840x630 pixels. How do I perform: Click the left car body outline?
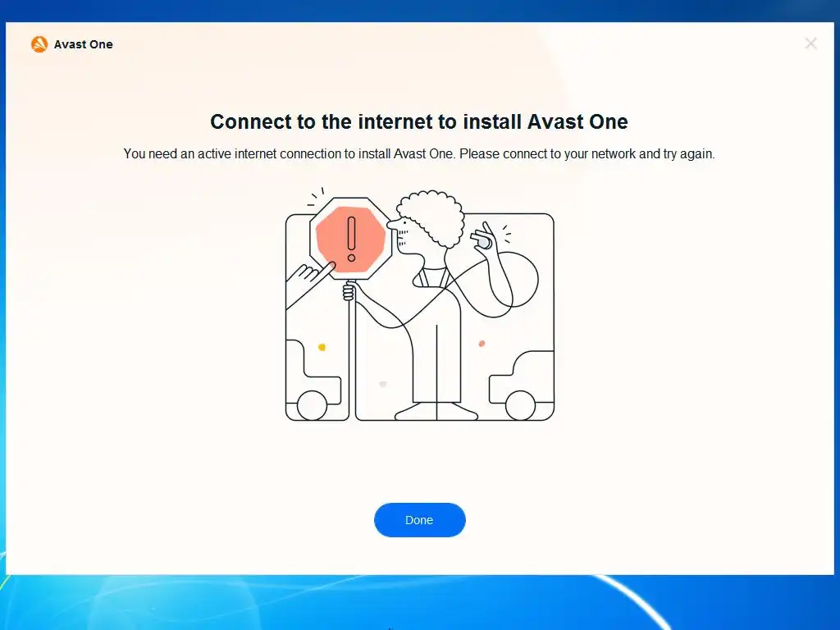coord(313,380)
